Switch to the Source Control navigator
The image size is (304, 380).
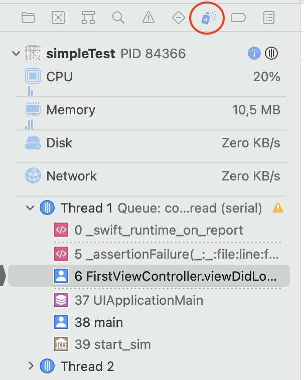[58, 18]
